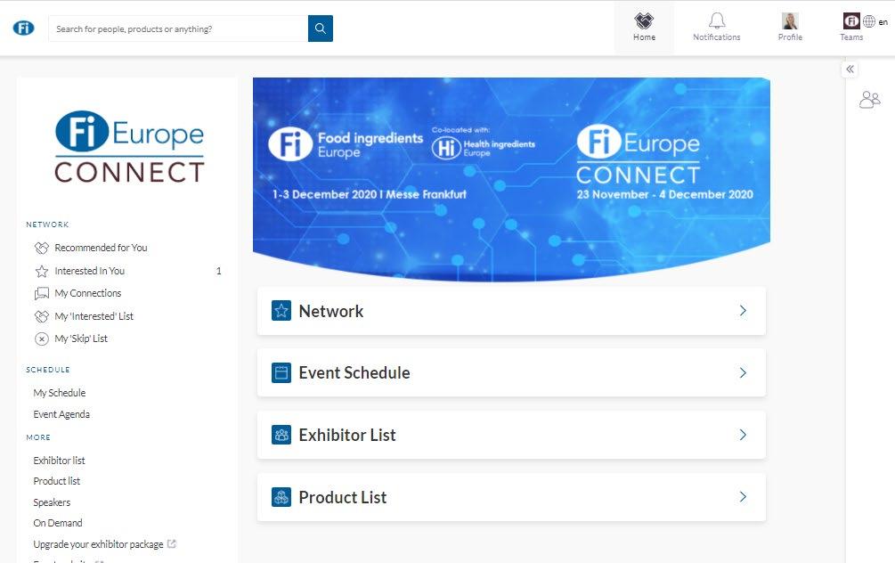The width and height of the screenshot is (895, 563).
Task: Click the external link icon after Upgrade package
Action: [171, 544]
